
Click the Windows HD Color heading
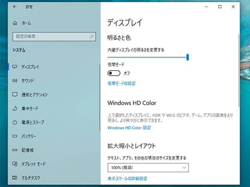[x=132, y=103]
